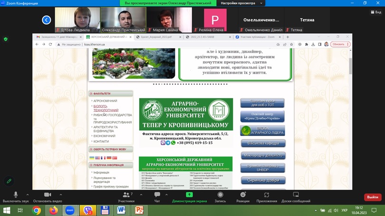The width and height of the screenshot is (385, 216).
Task: Select Омельянченко Даниїл participant tile
Action: point(261,20)
